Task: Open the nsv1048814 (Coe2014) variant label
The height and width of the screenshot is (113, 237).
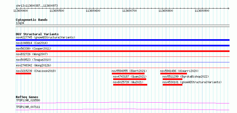Action: pos(32,43)
